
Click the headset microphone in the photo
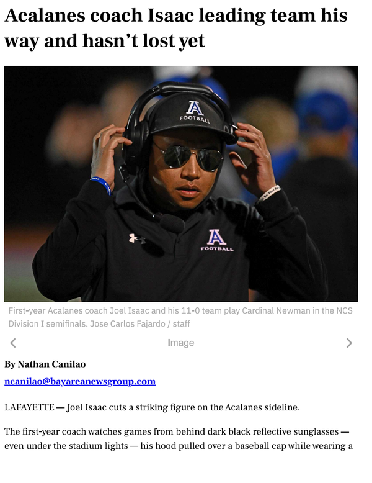point(171,223)
